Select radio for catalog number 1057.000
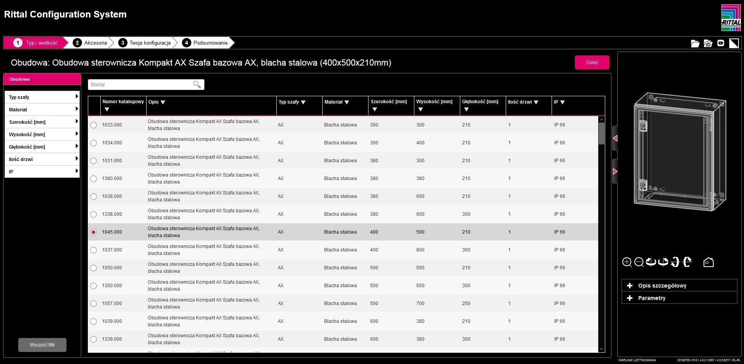The image size is (744, 364). coord(94,303)
